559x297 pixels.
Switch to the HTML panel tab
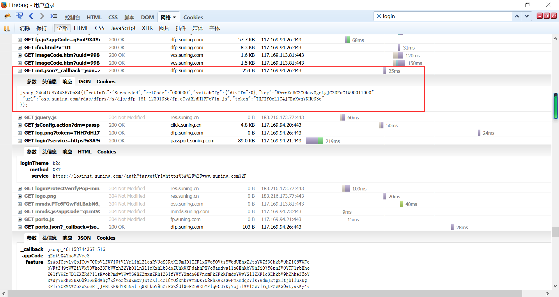pos(94,17)
